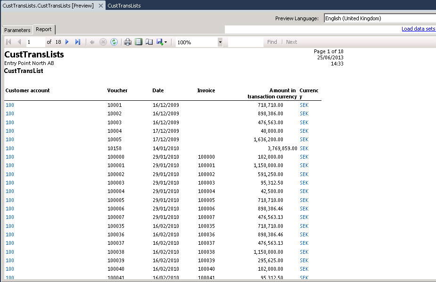Stop the report rendering
436x282 pixels.
click(x=103, y=42)
